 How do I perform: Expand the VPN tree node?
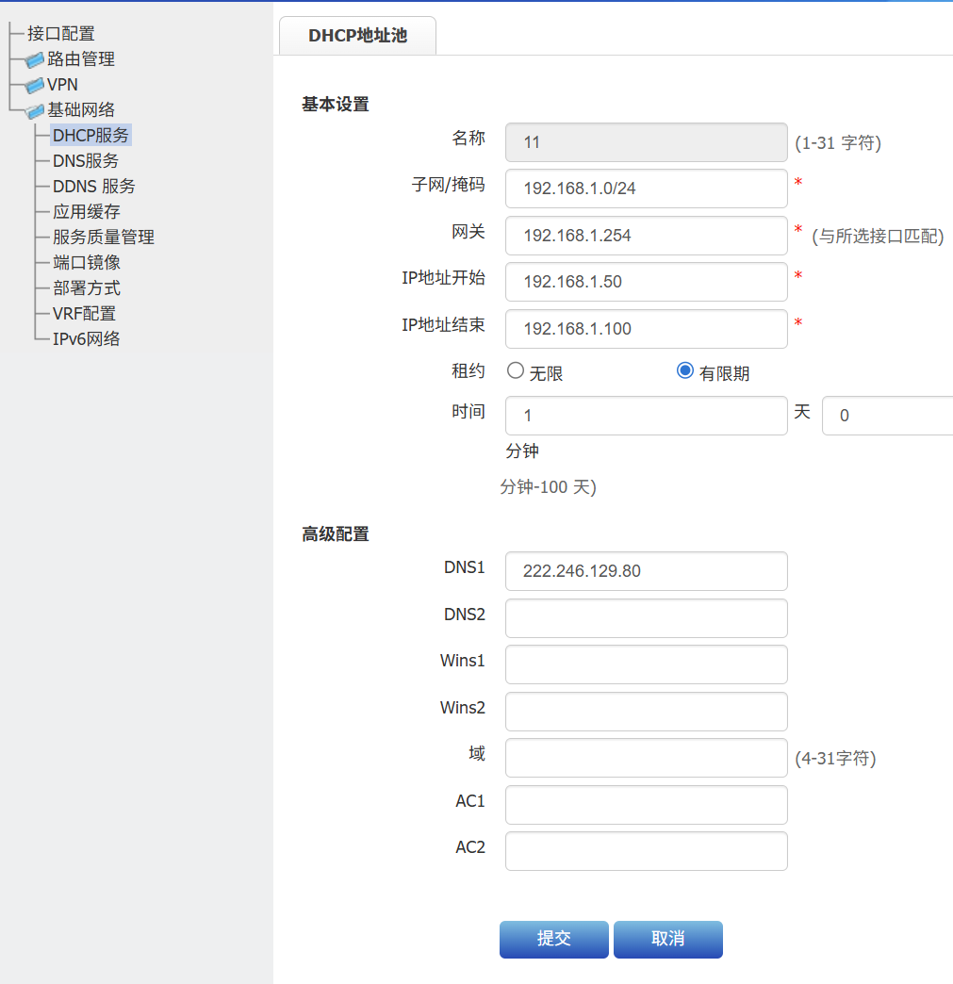pos(63,85)
